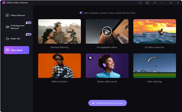
Task: Minimize the HitPaw window
Action: pyautogui.click(x=162, y=3)
